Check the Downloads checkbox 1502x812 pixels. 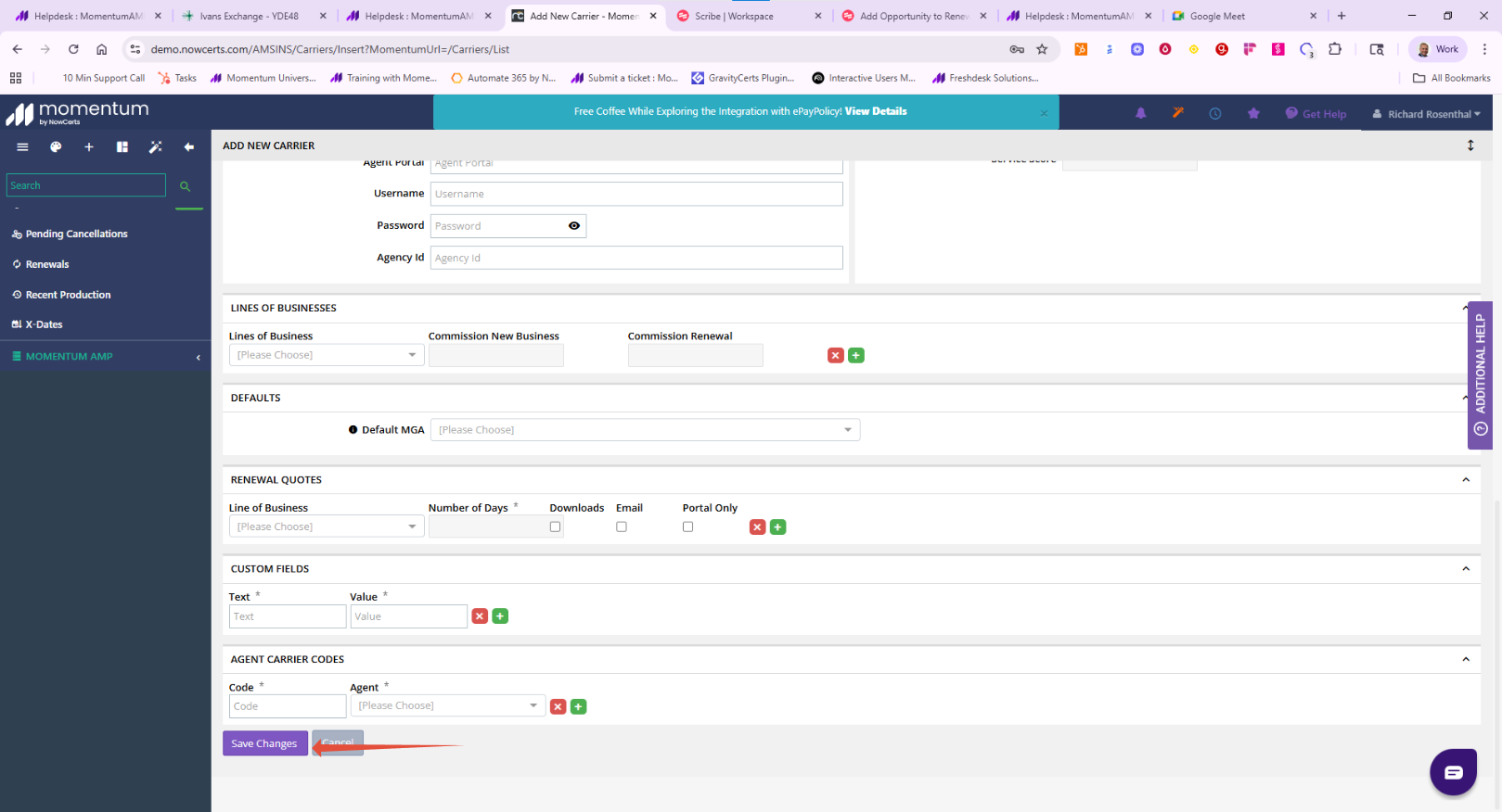tap(555, 527)
